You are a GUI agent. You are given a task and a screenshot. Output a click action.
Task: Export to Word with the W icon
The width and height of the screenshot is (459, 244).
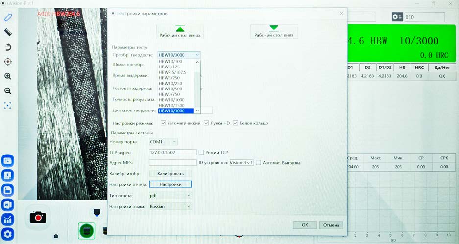point(8,205)
